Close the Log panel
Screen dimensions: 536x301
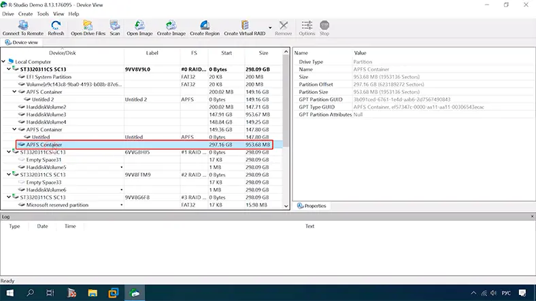[532, 216]
